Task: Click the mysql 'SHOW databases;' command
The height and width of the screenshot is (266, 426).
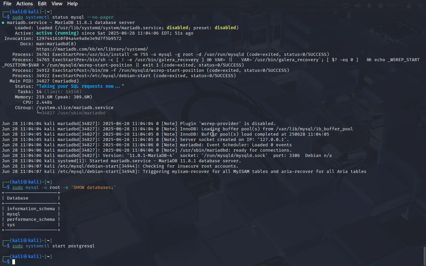Action: (64, 188)
